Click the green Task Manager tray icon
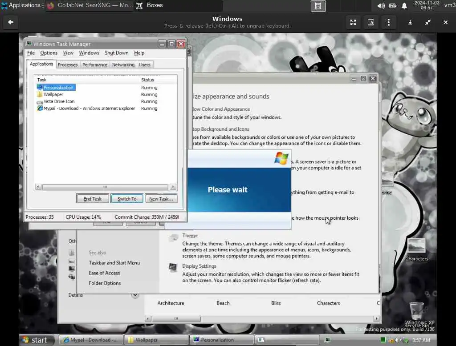The image size is (456, 346). pyautogui.click(x=383, y=340)
